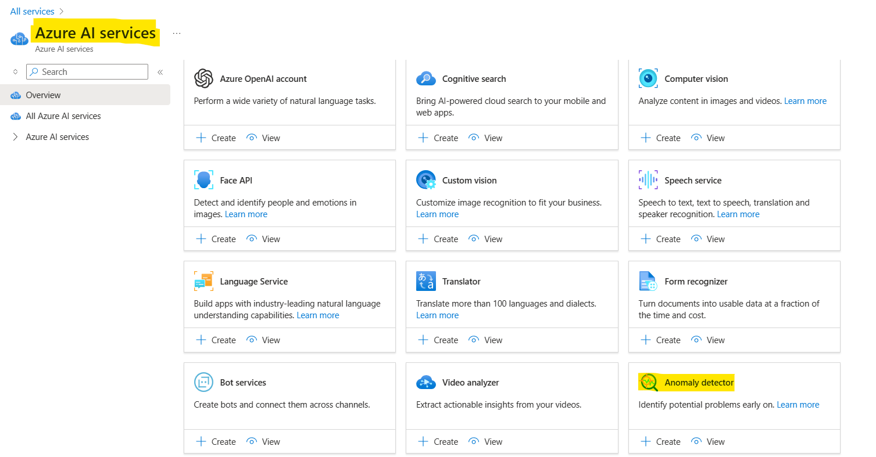Open Learn more link for Custom vision

pos(437,214)
